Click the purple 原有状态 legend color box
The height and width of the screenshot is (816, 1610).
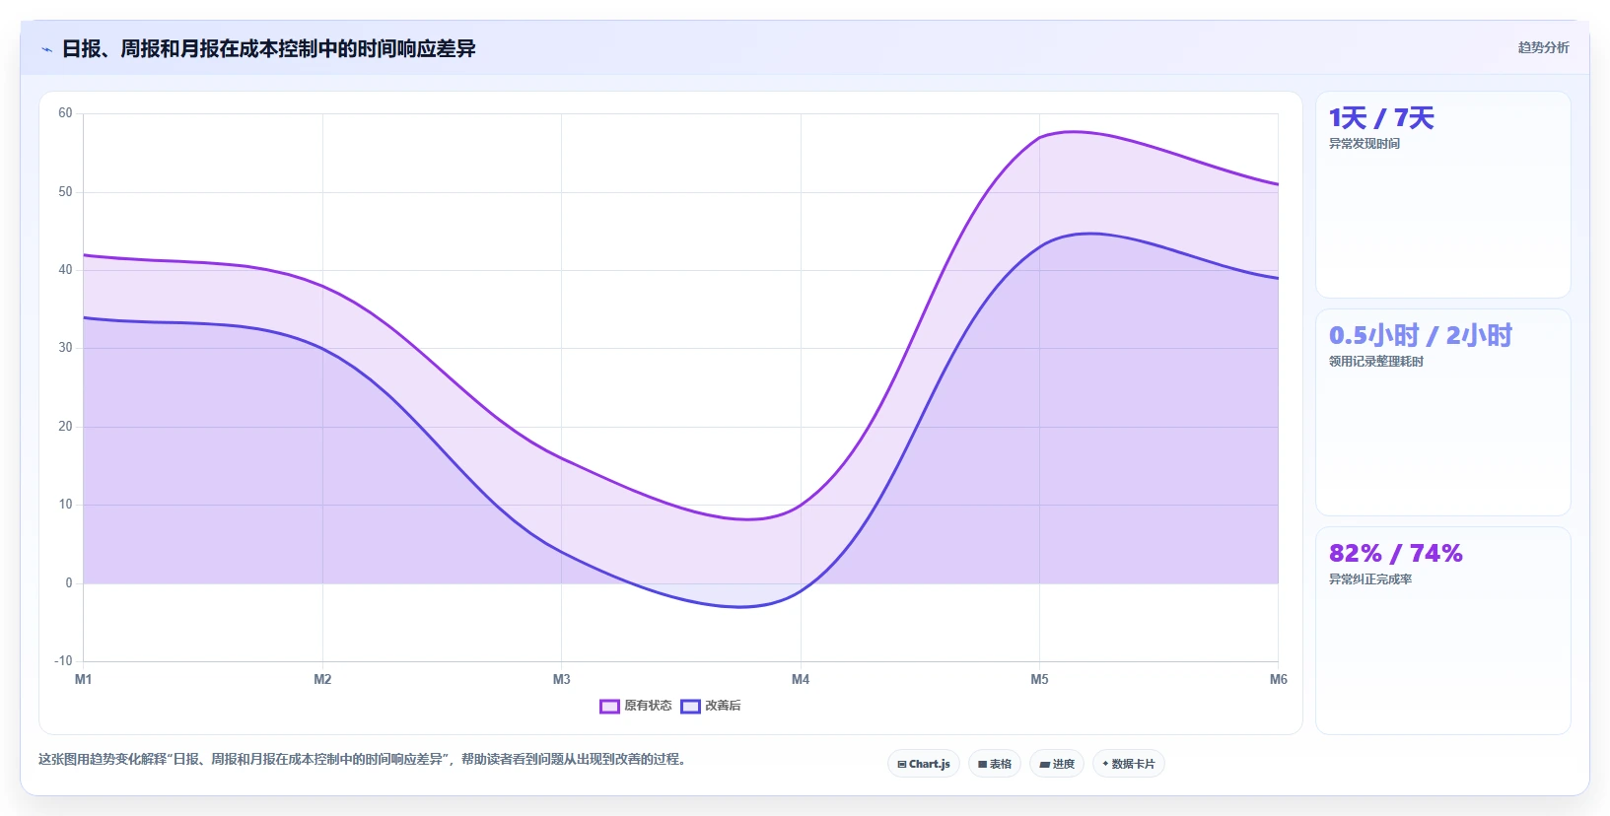609,706
